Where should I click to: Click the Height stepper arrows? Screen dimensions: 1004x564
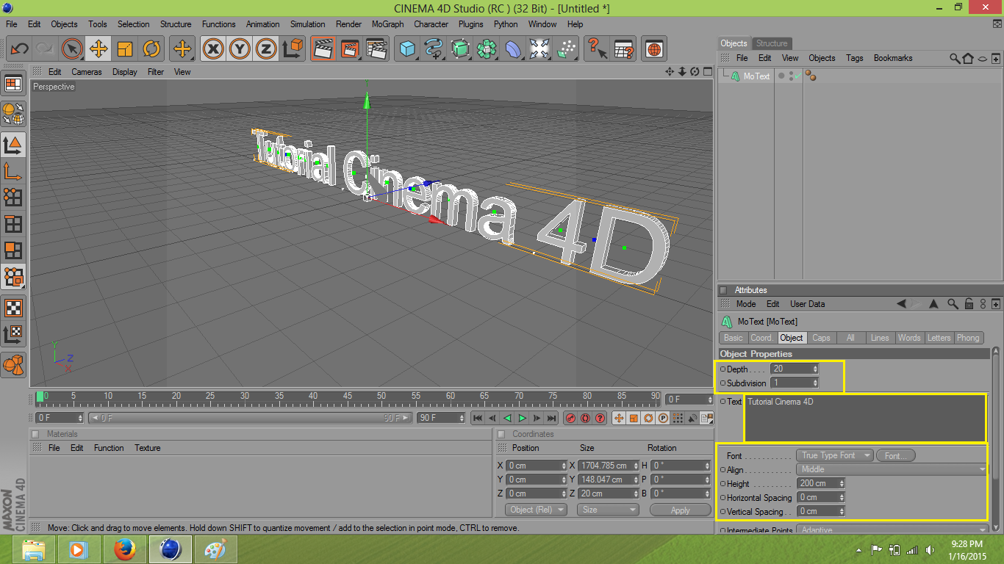tap(842, 483)
